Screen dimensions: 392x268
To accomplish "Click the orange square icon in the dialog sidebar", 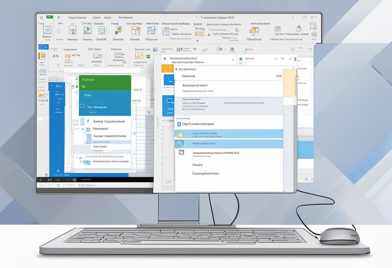I will [167, 68].
